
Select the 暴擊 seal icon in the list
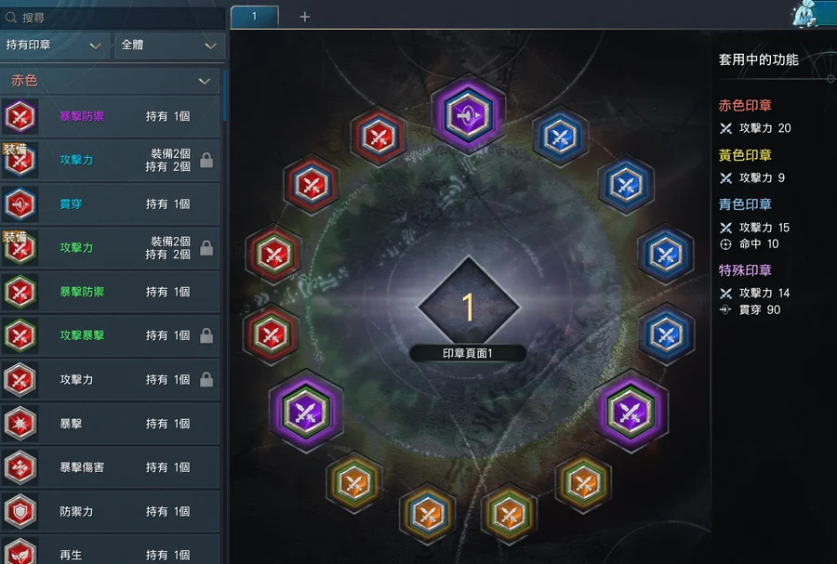(20, 424)
